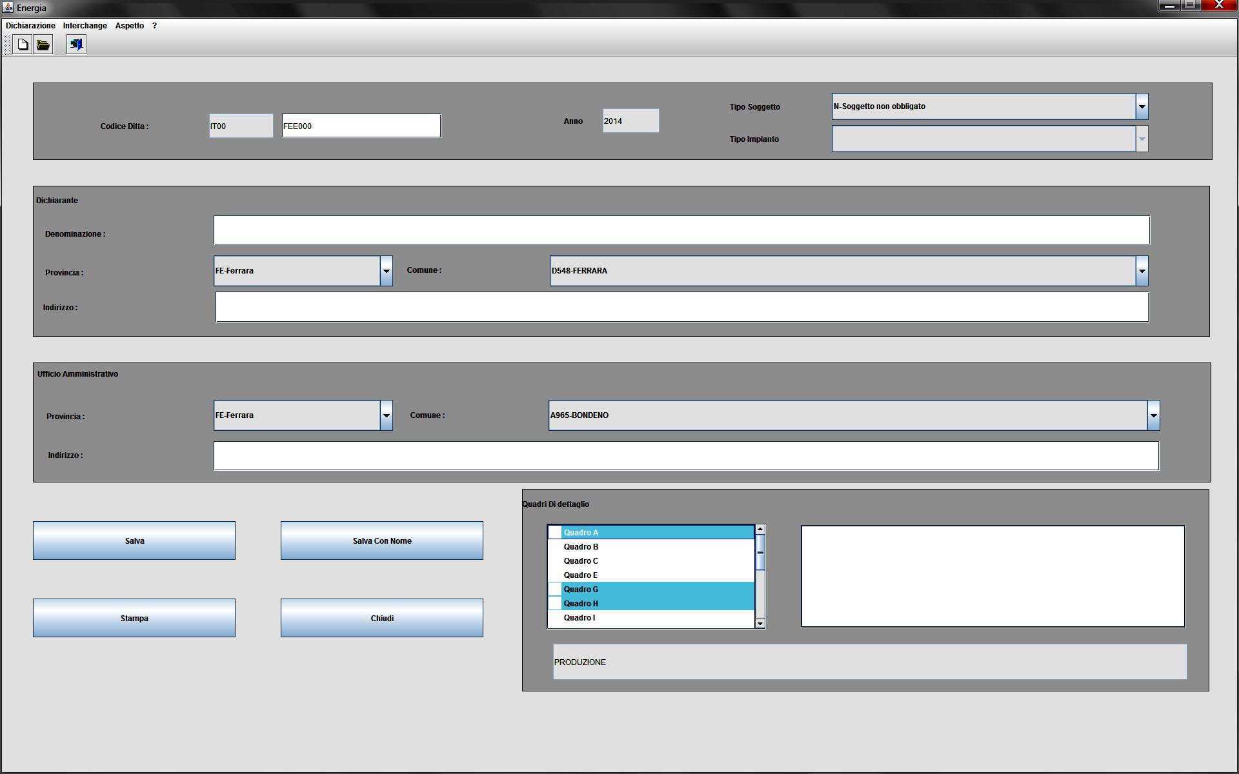Click the Ufficio Amministrativo Indirizzo input field

(686, 456)
